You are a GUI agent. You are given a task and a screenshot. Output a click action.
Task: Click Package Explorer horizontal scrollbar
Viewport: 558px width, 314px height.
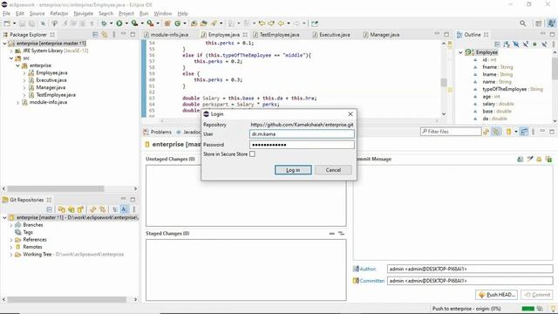[56, 188]
